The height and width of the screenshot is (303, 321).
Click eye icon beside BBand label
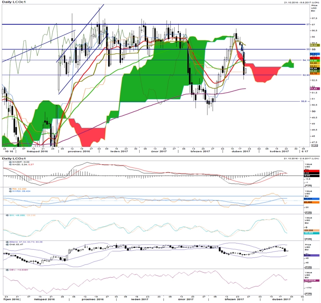point(8,242)
